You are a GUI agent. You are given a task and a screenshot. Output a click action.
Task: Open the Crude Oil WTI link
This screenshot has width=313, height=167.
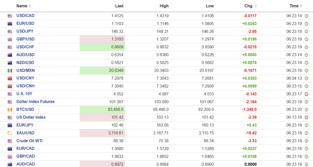29,141
